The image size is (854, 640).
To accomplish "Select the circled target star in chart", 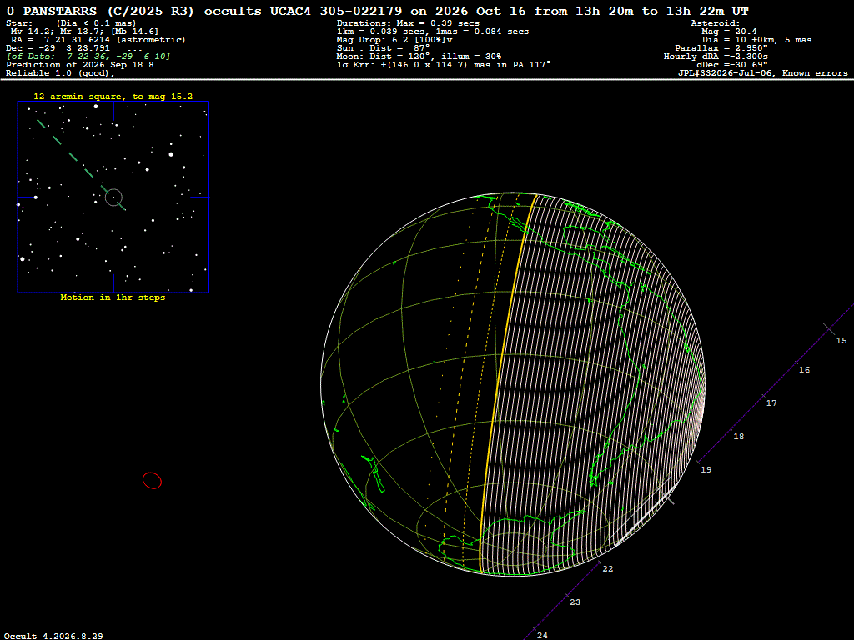I will point(113,197).
